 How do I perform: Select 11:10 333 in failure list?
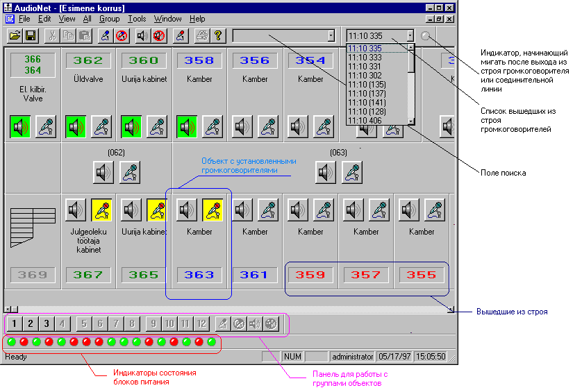[x=377, y=58]
